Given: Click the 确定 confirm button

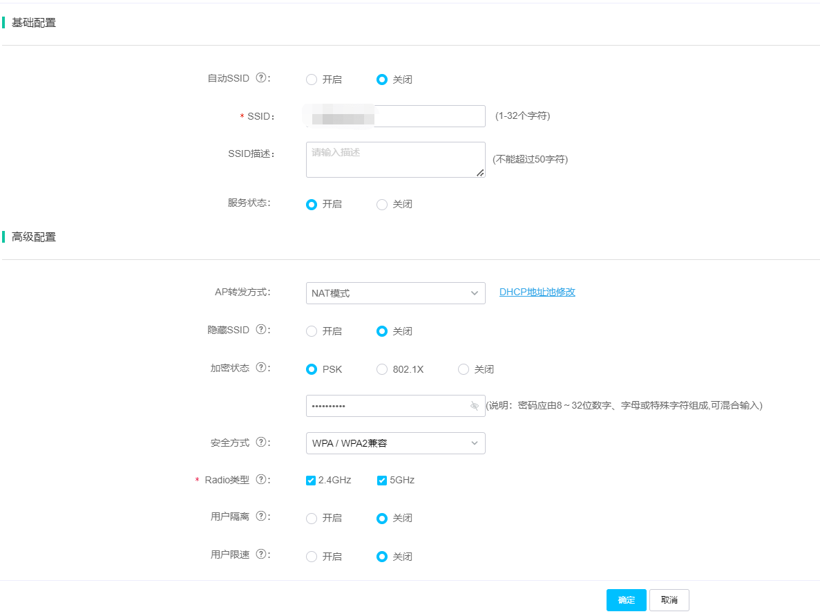Looking at the screenshot, I should click(x=626, y=600).
